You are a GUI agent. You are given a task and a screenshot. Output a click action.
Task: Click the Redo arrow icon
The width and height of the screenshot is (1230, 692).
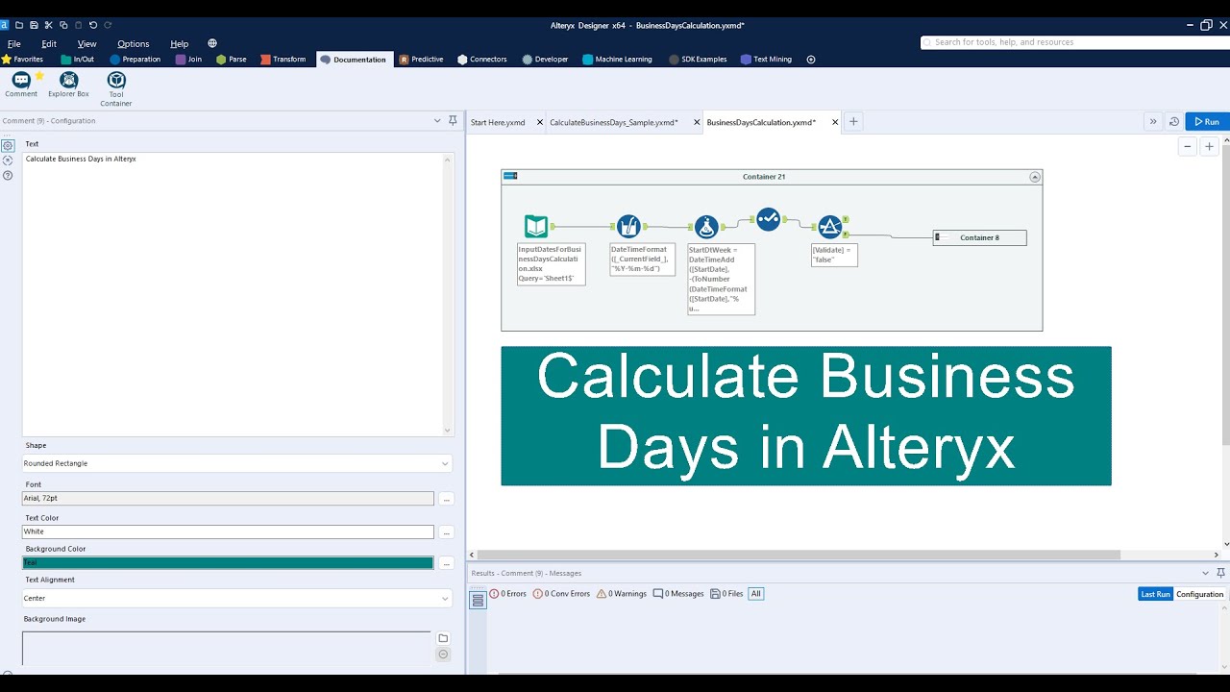point(108,25)
